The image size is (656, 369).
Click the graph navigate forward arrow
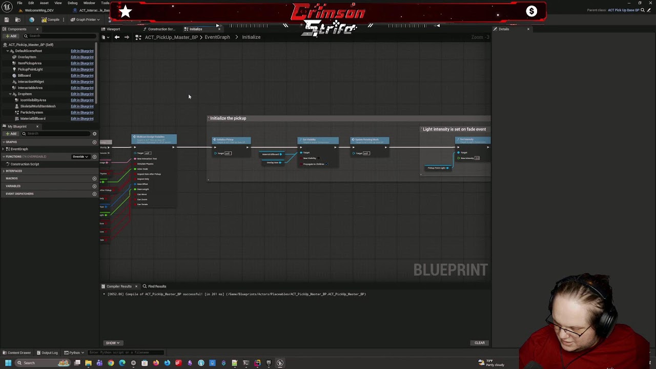[x=127, y=37]
